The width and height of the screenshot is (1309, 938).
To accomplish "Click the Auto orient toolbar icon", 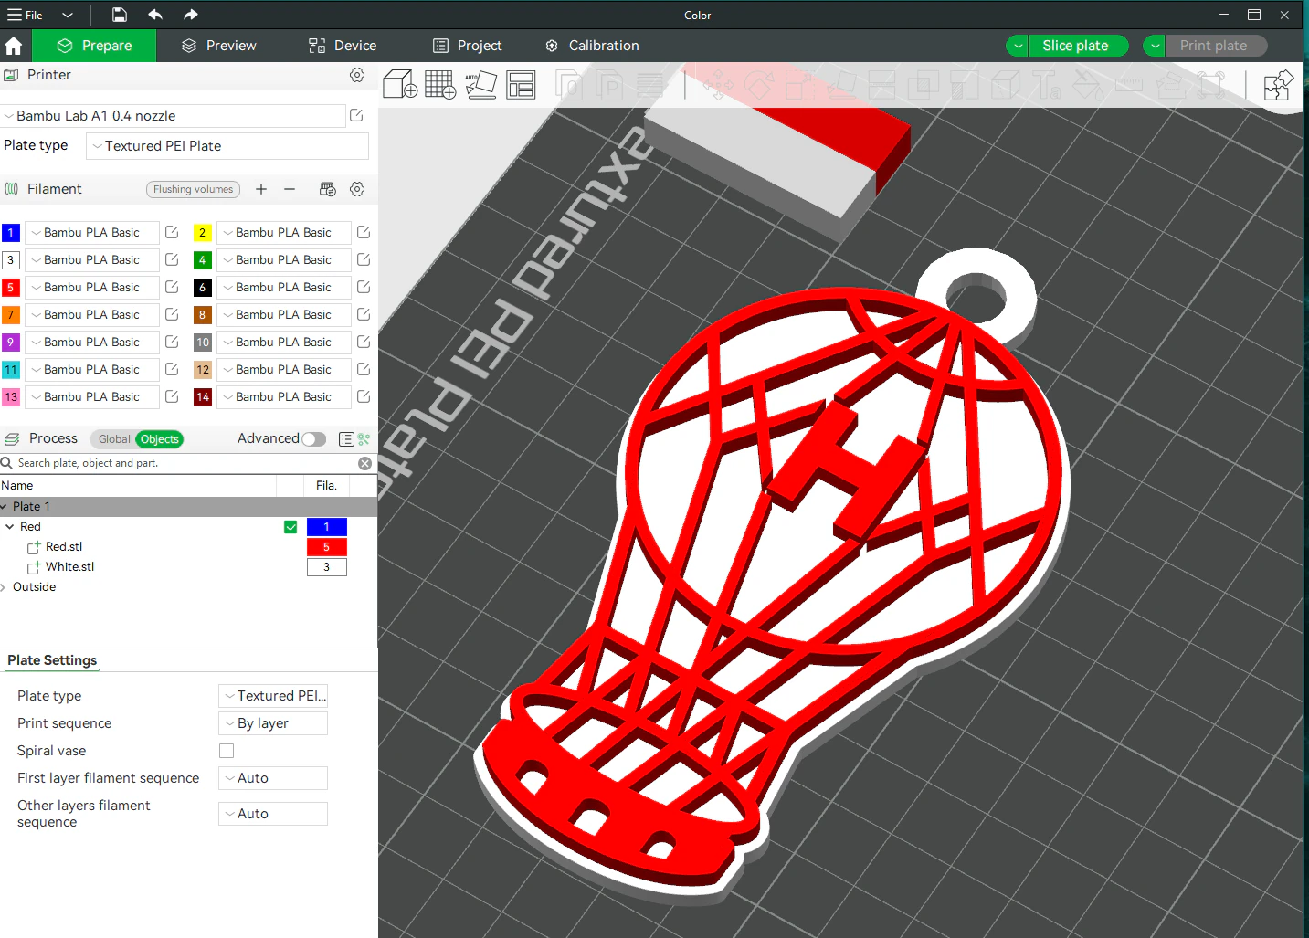I will (x=480, y=85).
